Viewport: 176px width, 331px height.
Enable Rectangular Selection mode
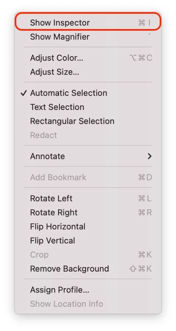click(88, 121)
